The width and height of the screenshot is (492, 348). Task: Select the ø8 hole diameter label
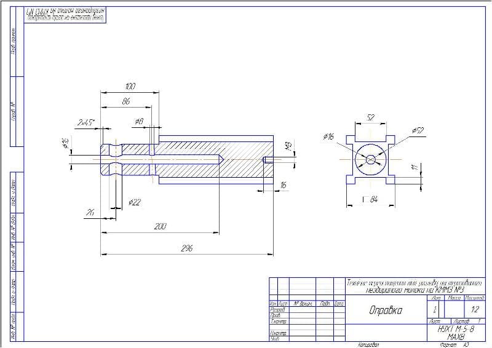(x=139, y=122)
